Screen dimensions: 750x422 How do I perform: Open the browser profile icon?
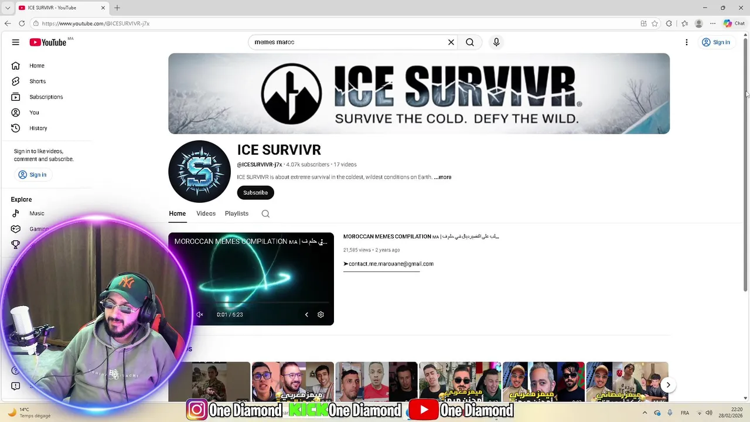[x=698, y=23]
